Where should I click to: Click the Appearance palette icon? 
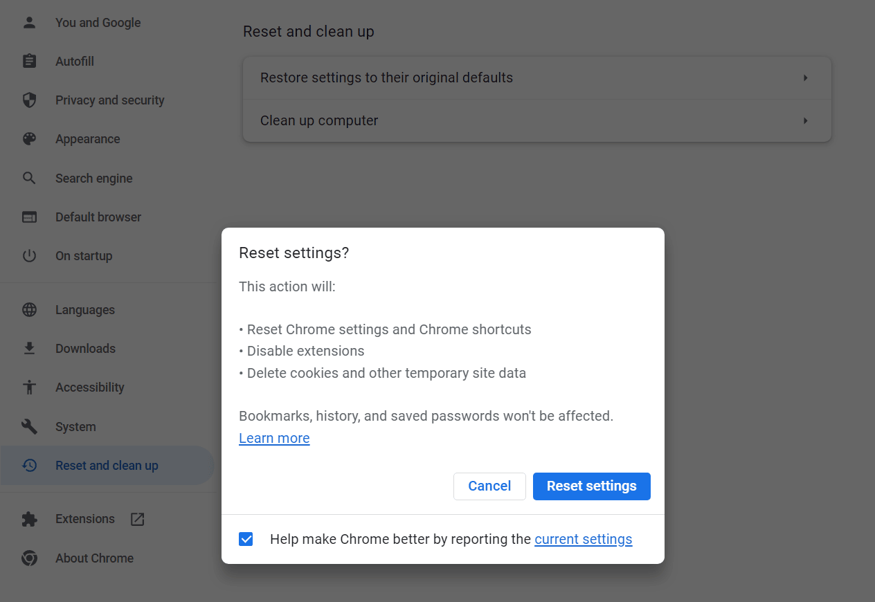point(29,138)
